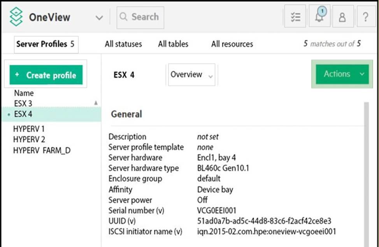Click the OneView logo icon

(16, 17)
